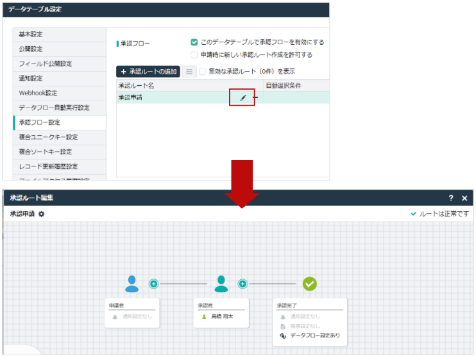476x356 pixels.
Task: Click the green approval-complete checkmark icon
Action: point(310,284)
